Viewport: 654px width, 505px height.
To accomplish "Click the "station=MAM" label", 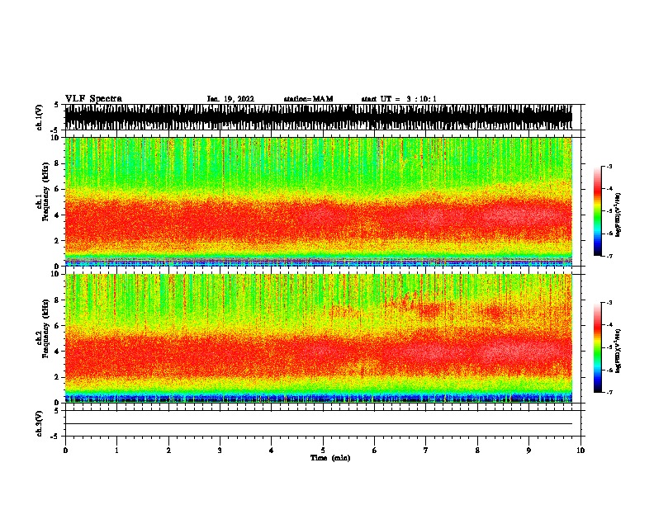I will click(x=308, y=99).
